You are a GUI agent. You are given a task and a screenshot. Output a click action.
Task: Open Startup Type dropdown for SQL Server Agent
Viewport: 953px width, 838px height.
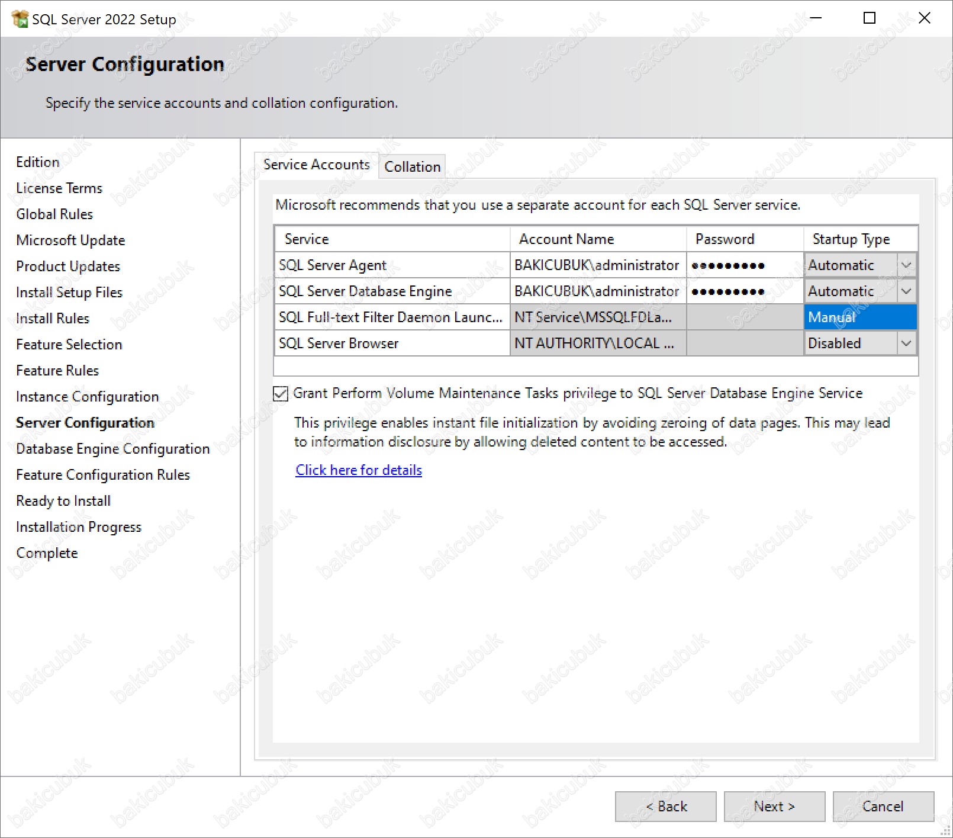(906, 265)
